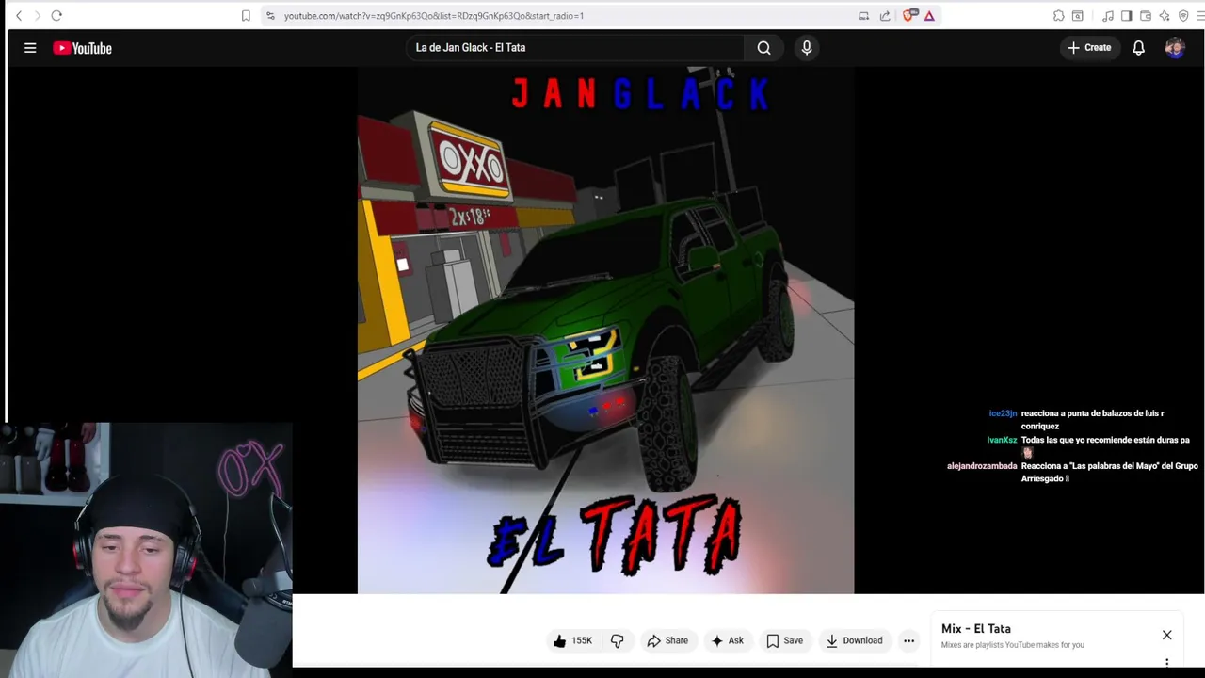The image size is (1205, 678).
Task: Click the El Tata video player
Action: 605,330
